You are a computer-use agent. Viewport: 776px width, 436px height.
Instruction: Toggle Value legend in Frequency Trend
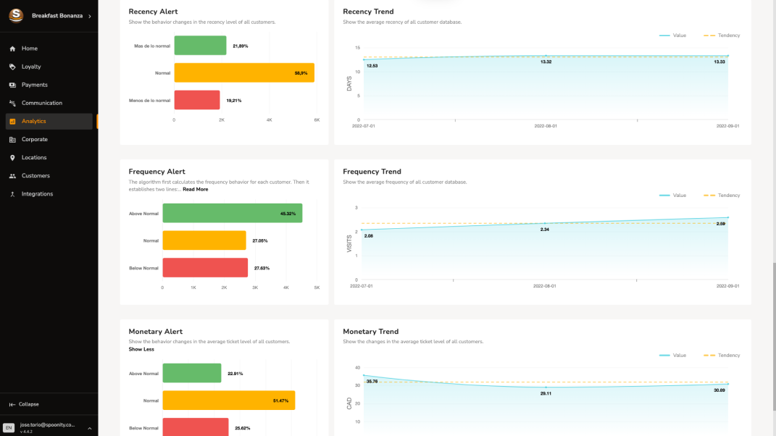[x=672, y=195]
